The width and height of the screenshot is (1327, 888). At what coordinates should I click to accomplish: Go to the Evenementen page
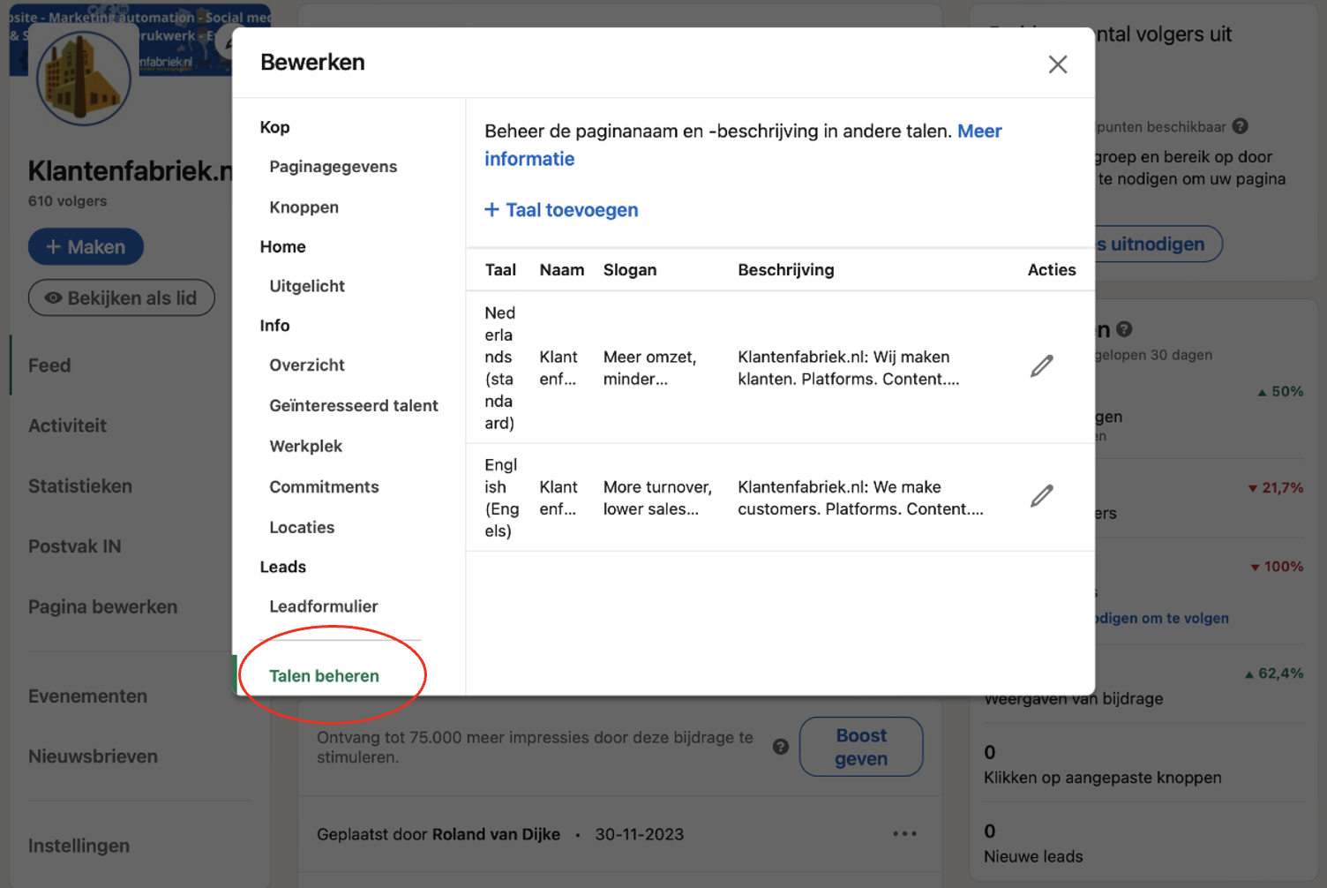point(87,696)
